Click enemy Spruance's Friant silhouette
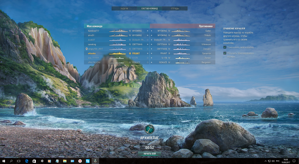The height and width of the screenshot is (164, 299). click(x=182, y=53)
